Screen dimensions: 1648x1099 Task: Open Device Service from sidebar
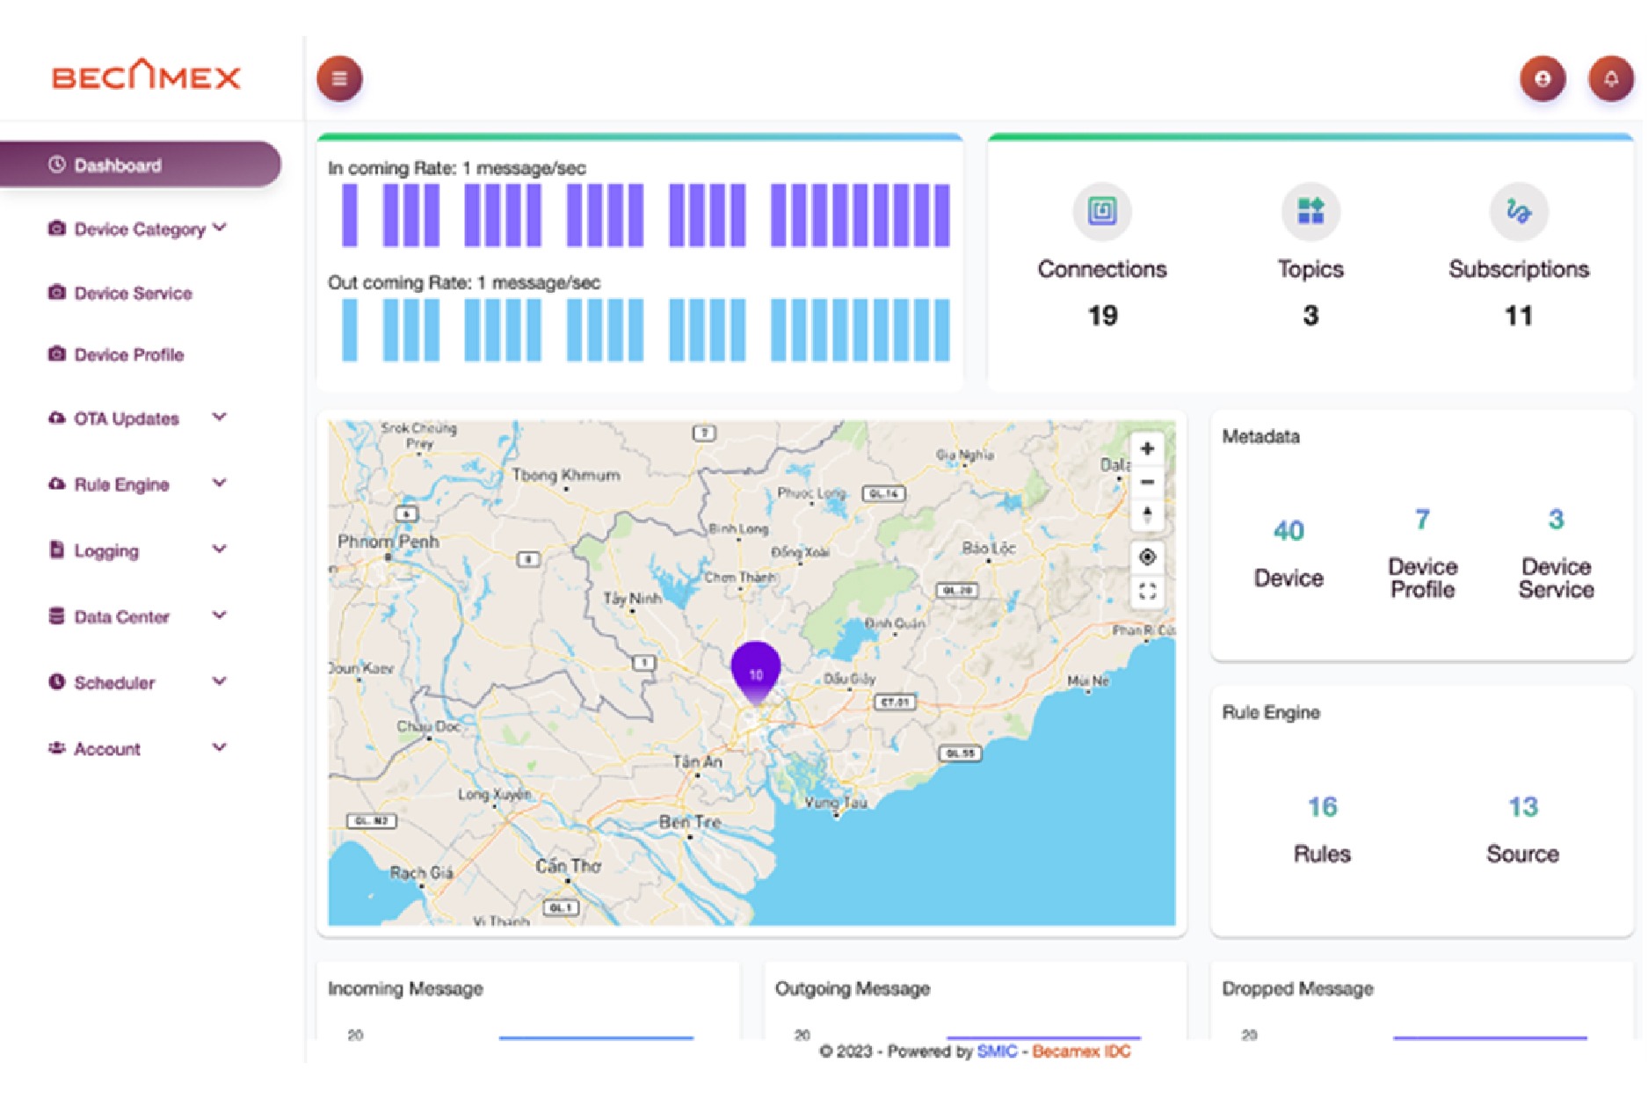pyautogui.click(x=133, y=294)
